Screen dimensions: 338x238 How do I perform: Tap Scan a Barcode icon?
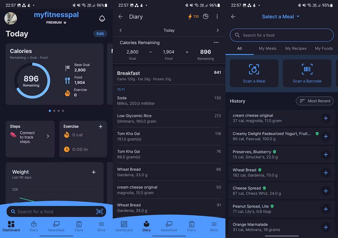307,69
